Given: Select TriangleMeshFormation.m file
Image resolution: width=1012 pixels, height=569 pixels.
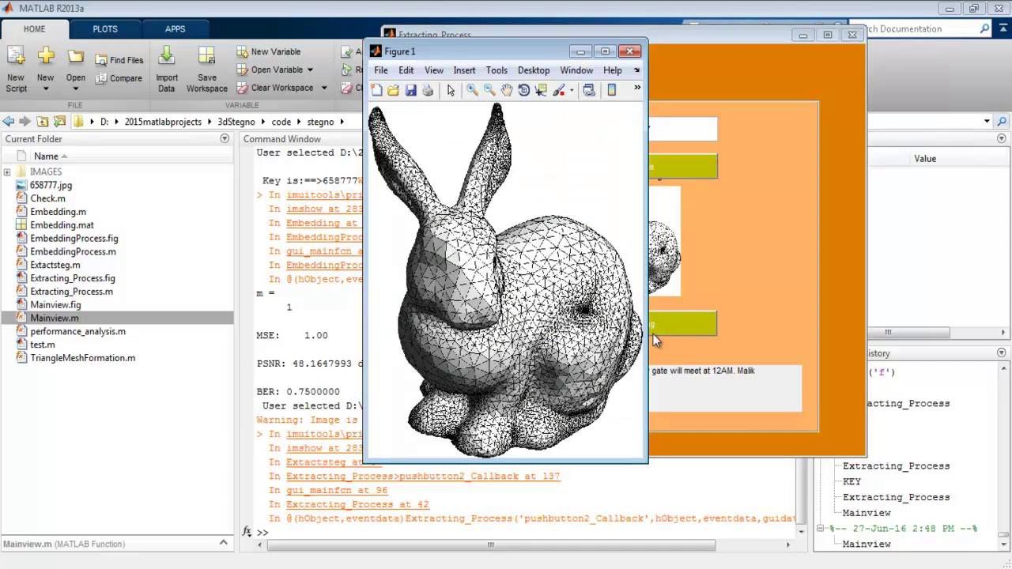Looking at the screenshot, I should (82, 358).
